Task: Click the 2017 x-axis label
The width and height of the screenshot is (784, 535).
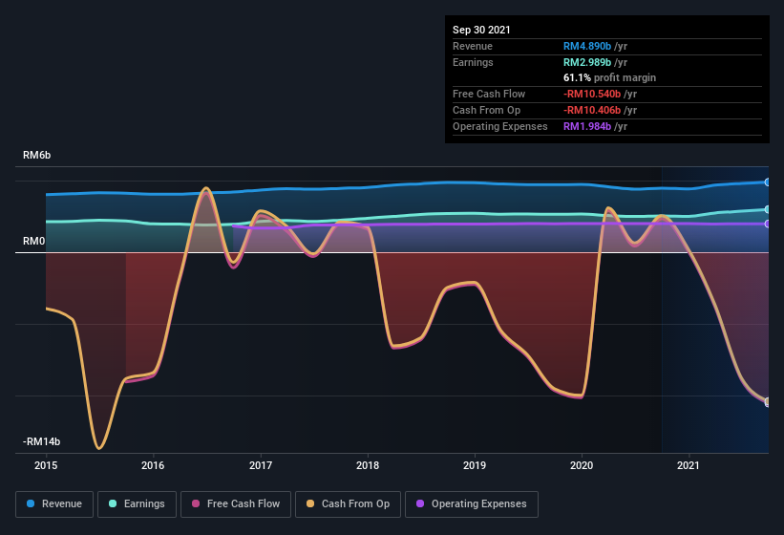Action: 261,465
